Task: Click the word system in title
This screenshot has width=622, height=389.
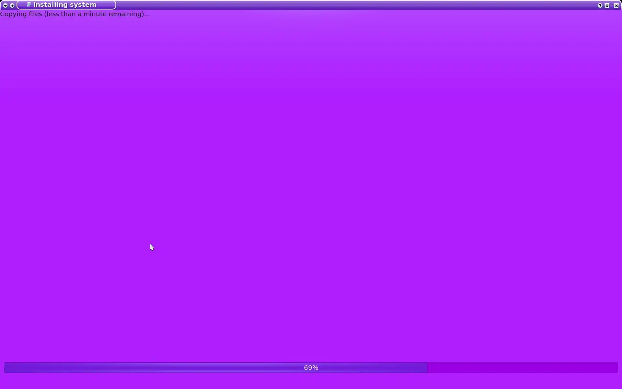Action: (83, 5)
